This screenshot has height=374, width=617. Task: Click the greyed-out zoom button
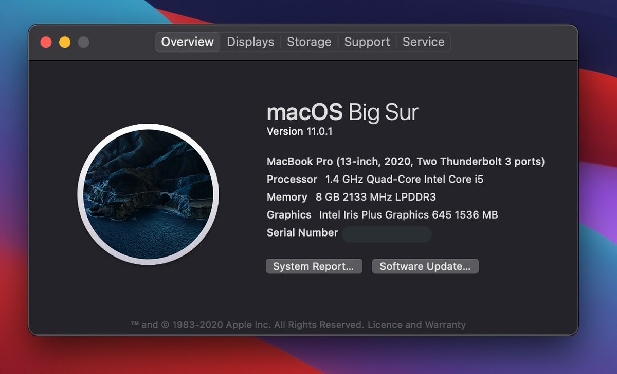tap(83, 42)
